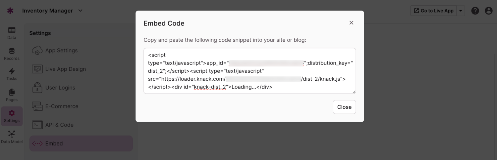The width and height of the screenshot is (497, 160).
Task: Expand the Go to Live App arrow
Action: 461,11
